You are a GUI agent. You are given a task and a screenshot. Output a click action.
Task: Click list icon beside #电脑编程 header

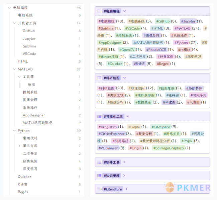99,11
